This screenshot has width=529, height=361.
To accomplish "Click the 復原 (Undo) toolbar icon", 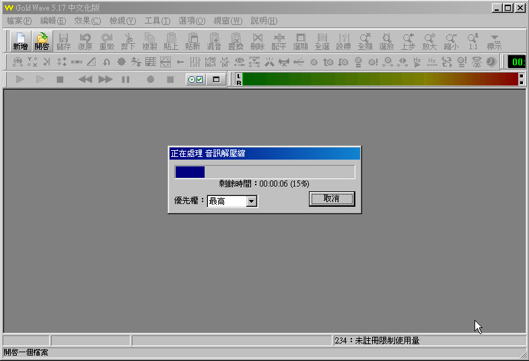I will [85, 42].
